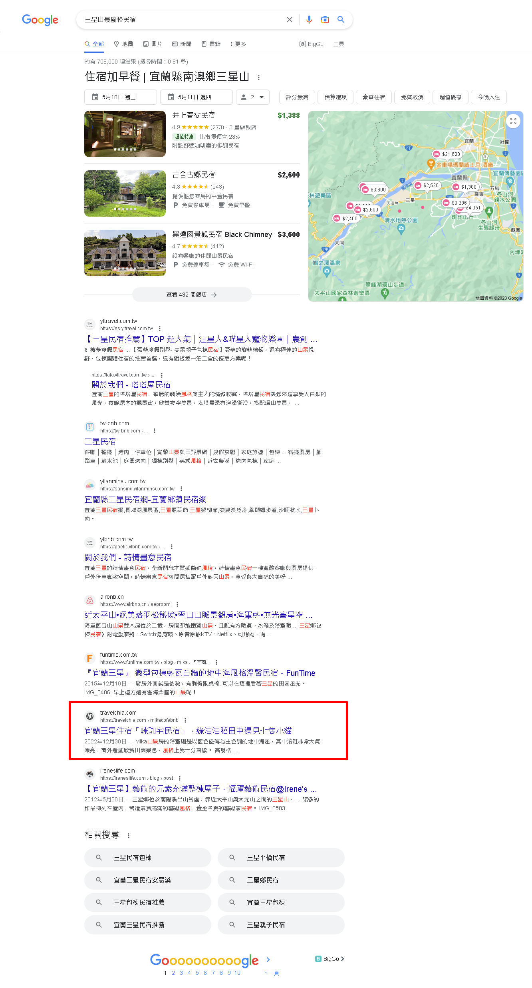532x988 pixels.
Task: Open the 工具 search tools menu
Action: coord(339,44)
